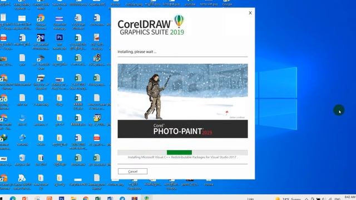
Task: Open the '74°F Sunny' weather widget
Action: 288,199
